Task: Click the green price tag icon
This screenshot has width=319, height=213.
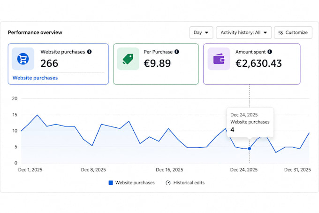Action: 128,59
